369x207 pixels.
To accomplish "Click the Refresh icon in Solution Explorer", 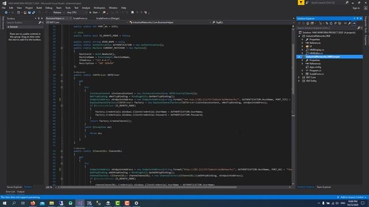I will [x=331, y=23].
